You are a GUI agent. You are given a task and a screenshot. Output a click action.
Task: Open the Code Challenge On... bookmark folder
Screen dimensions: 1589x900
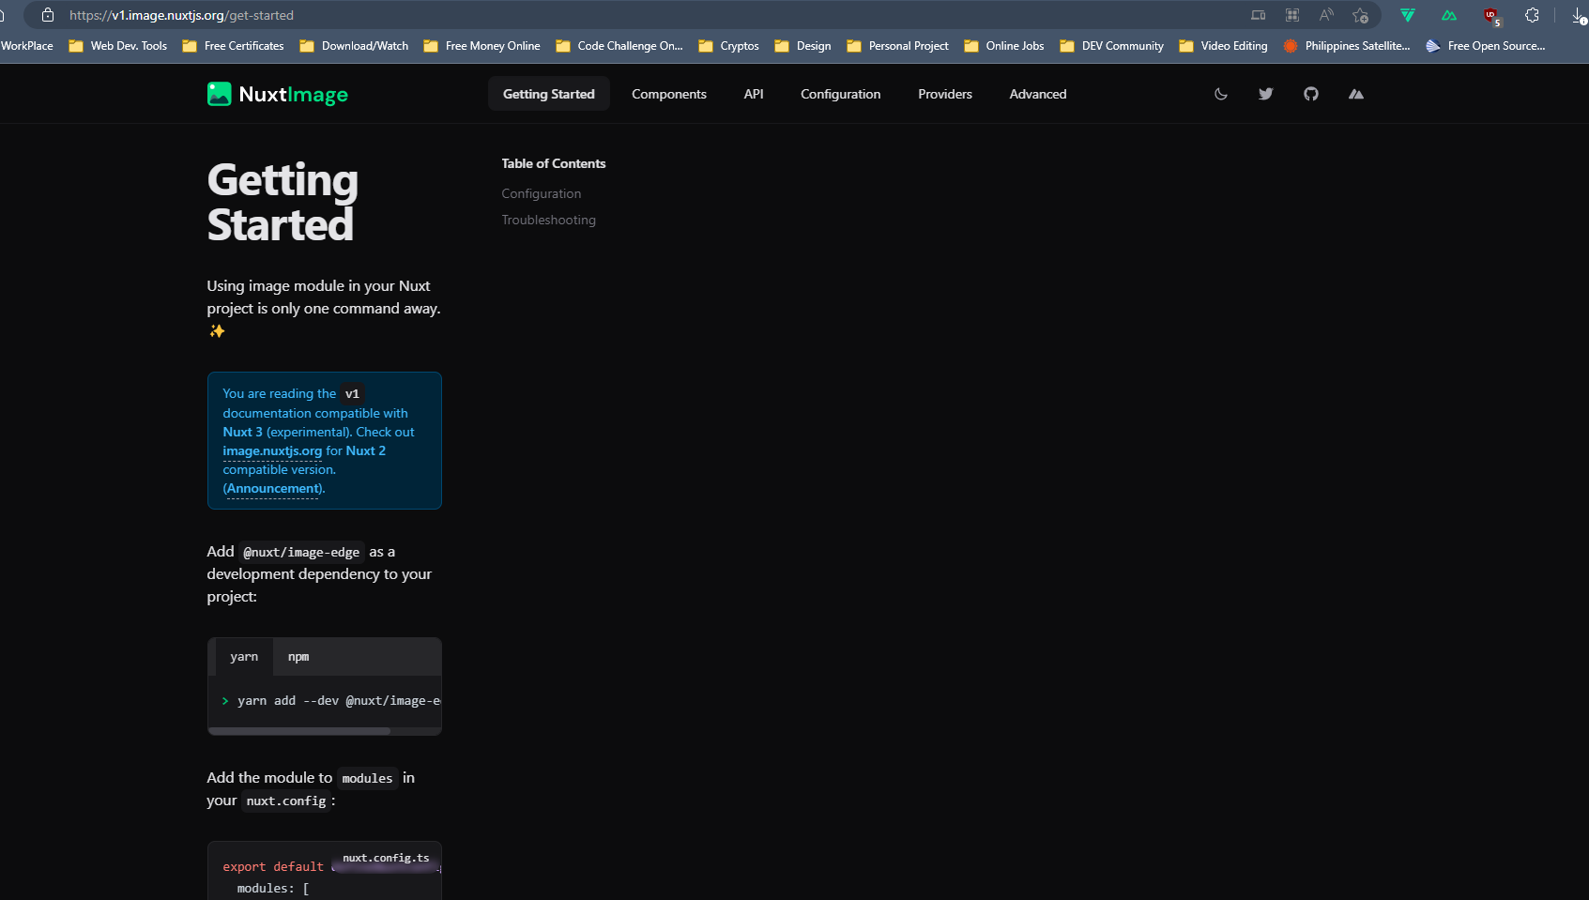pos(619,46)
